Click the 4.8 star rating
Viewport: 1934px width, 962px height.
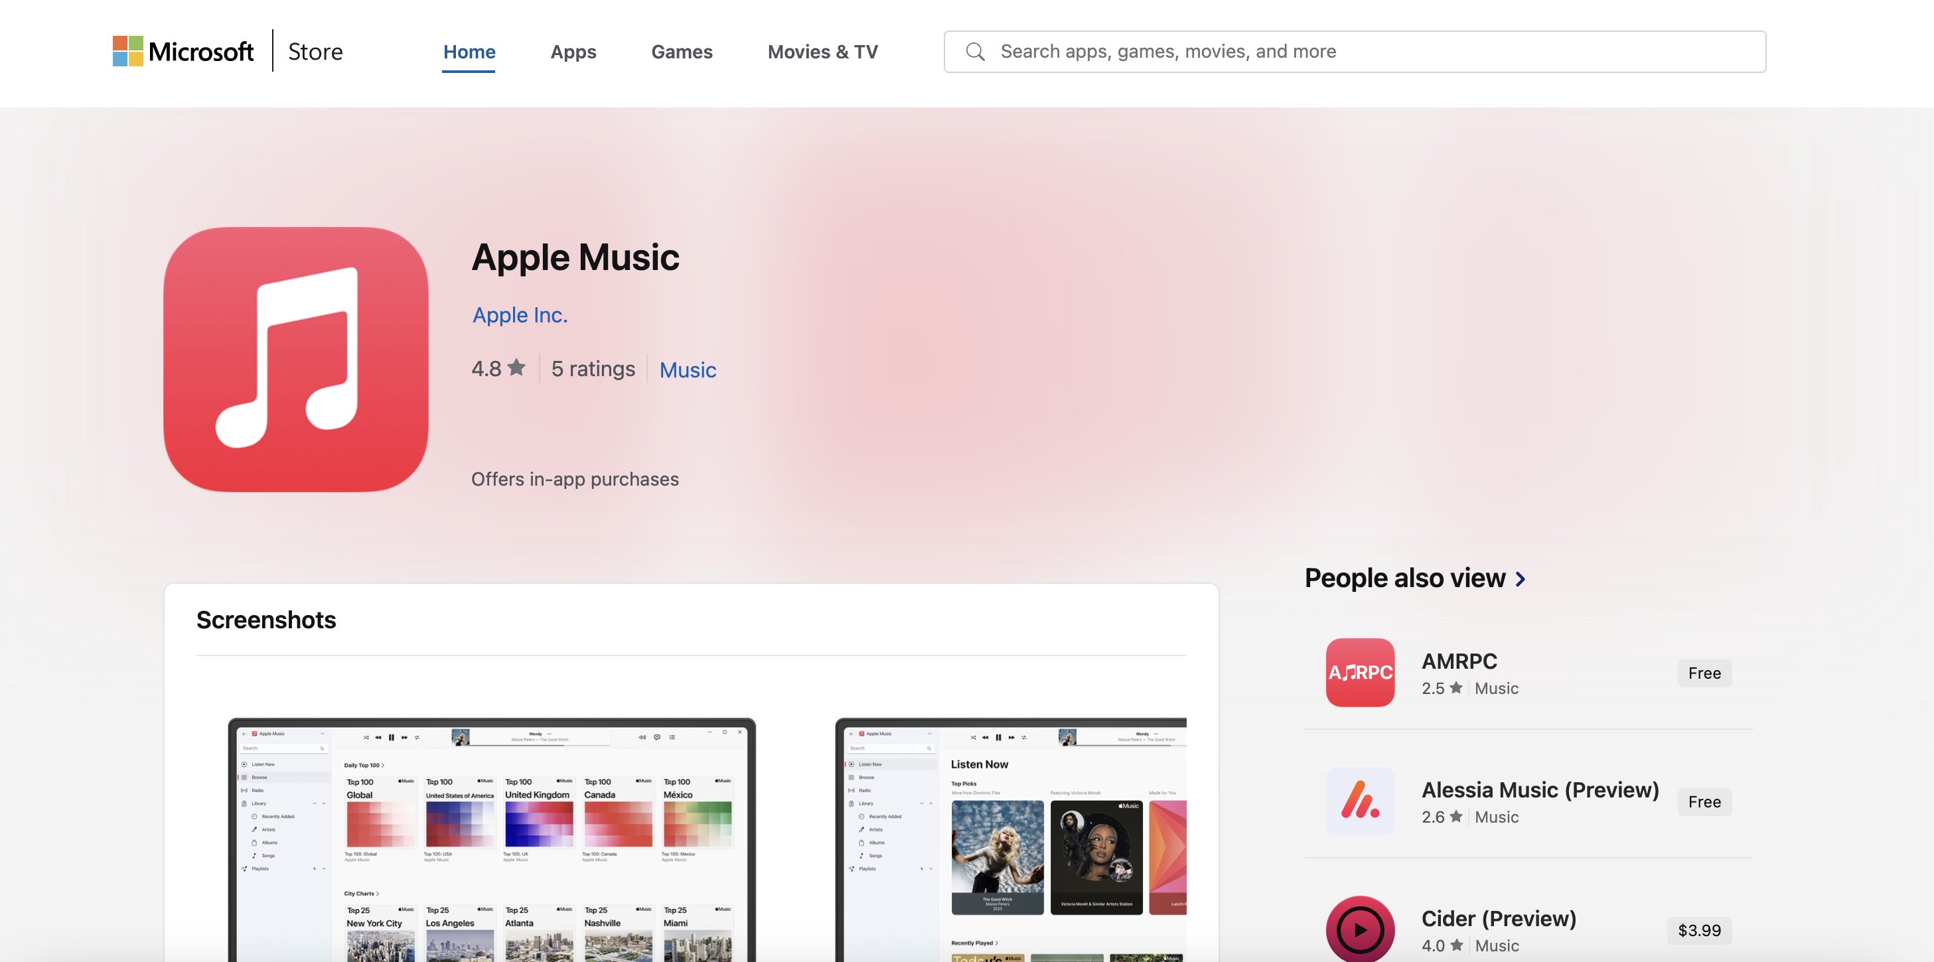pos(498,368)
